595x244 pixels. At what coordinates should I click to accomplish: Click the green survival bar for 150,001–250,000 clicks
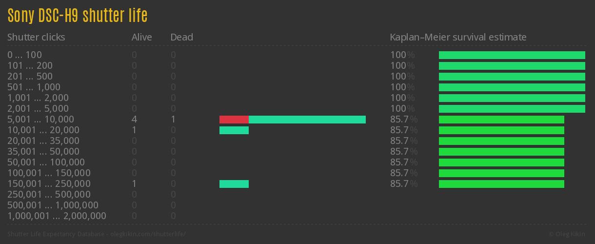[501, 184]
